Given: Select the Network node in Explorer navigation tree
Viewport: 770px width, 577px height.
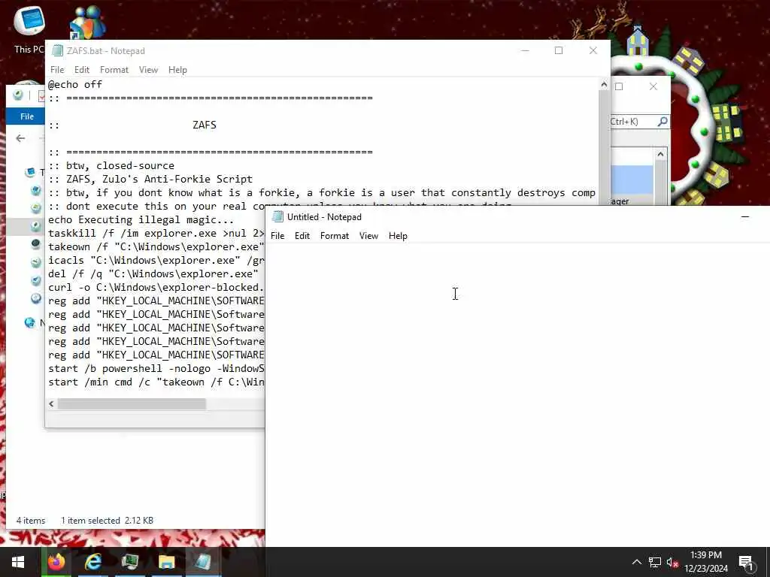Looking at the screenshot, I should 33,322.
